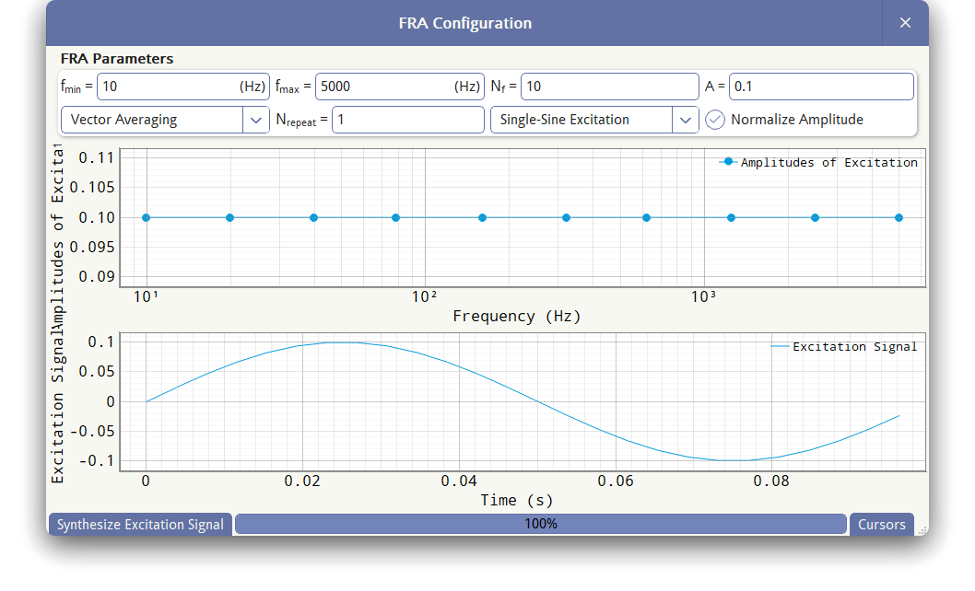Click the fmin input field
The width and height of the screenshot is (975, 591).
click(182, 87)
